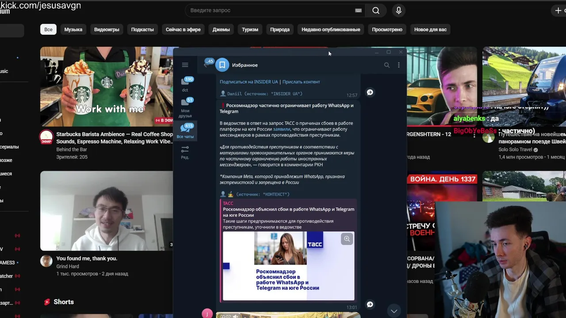Select the Джемы filter chip
This screenshot has width=566, height=318.
tap(221, 30)
